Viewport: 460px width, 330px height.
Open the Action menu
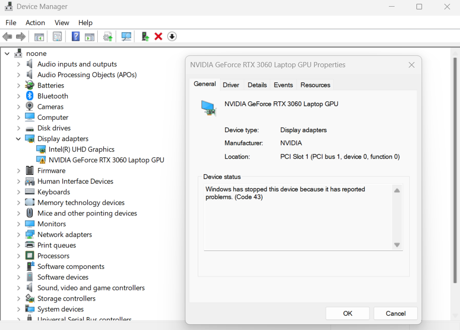pyautogui.click(x=35, y=23)
